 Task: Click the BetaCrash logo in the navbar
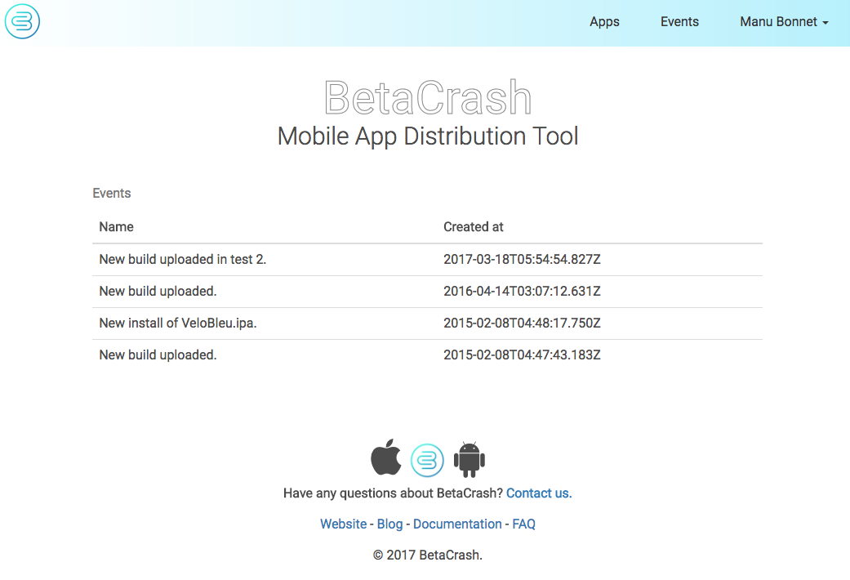(22, 22)
